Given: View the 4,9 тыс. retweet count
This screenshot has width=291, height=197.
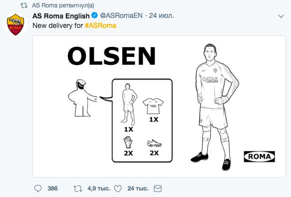Looking at the screenshot, I should click(x=99, y=189).
